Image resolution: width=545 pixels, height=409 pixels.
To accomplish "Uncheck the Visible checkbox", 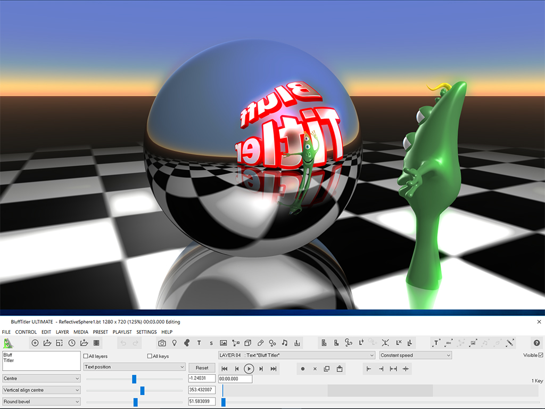I will pyautogui.click(x=541, y=355).
